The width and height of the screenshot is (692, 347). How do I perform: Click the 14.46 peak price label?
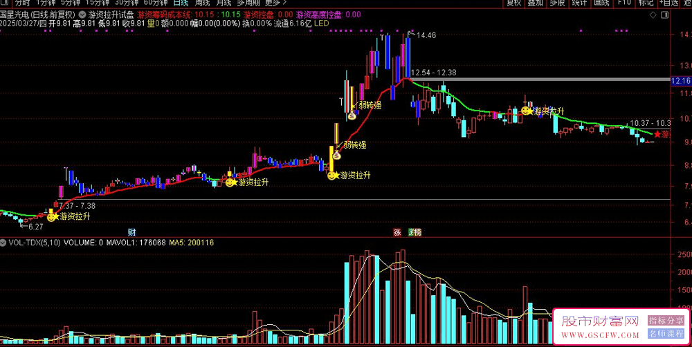tap(426, 35)
